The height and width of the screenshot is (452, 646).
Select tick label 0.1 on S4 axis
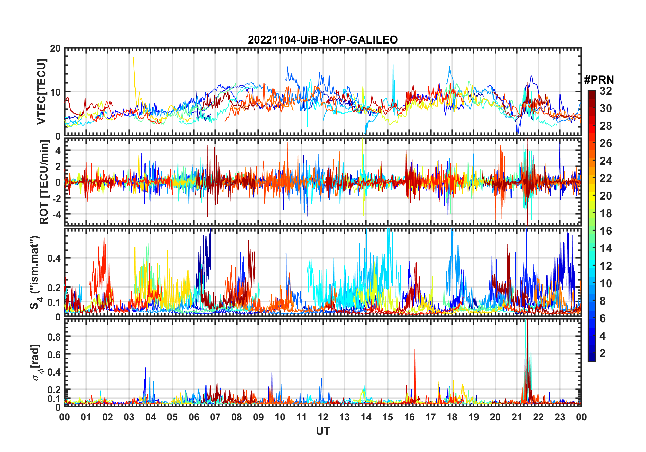tap(54, 302)
